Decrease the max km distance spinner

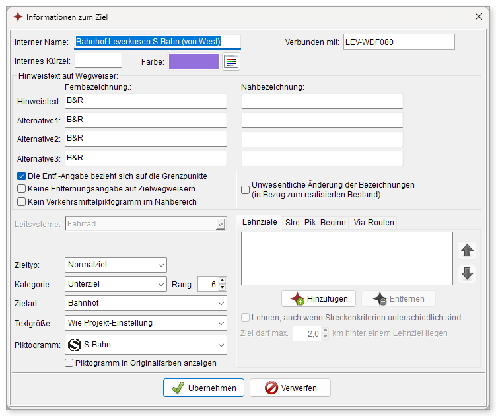click(x=325, y=337)
